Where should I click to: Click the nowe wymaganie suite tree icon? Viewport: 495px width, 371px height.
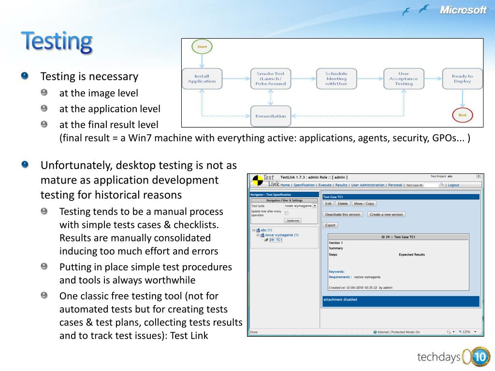[262, 235]
